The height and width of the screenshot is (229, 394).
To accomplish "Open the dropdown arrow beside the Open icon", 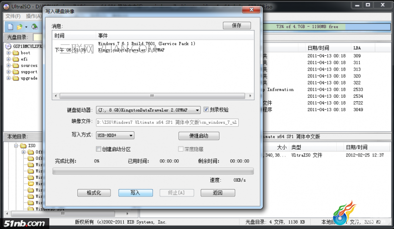I will (x=26, y=27).
